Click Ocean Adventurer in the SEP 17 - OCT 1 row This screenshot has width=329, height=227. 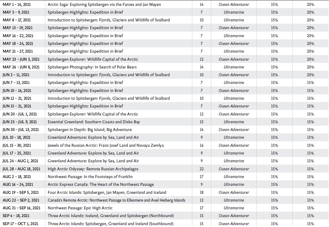pyautogui.click(x=234, y=224)
